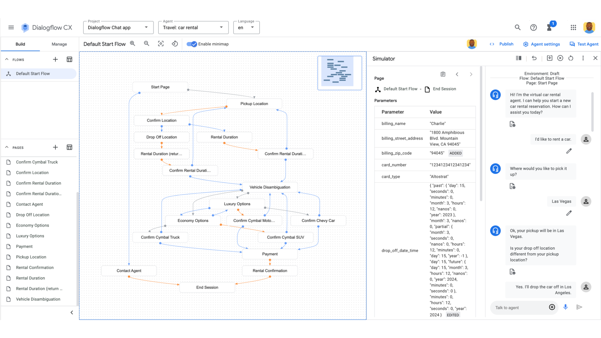Open the clipboard icon beside Page heading
Viewport: 601px width, 338px height.
tap(443, 74)
